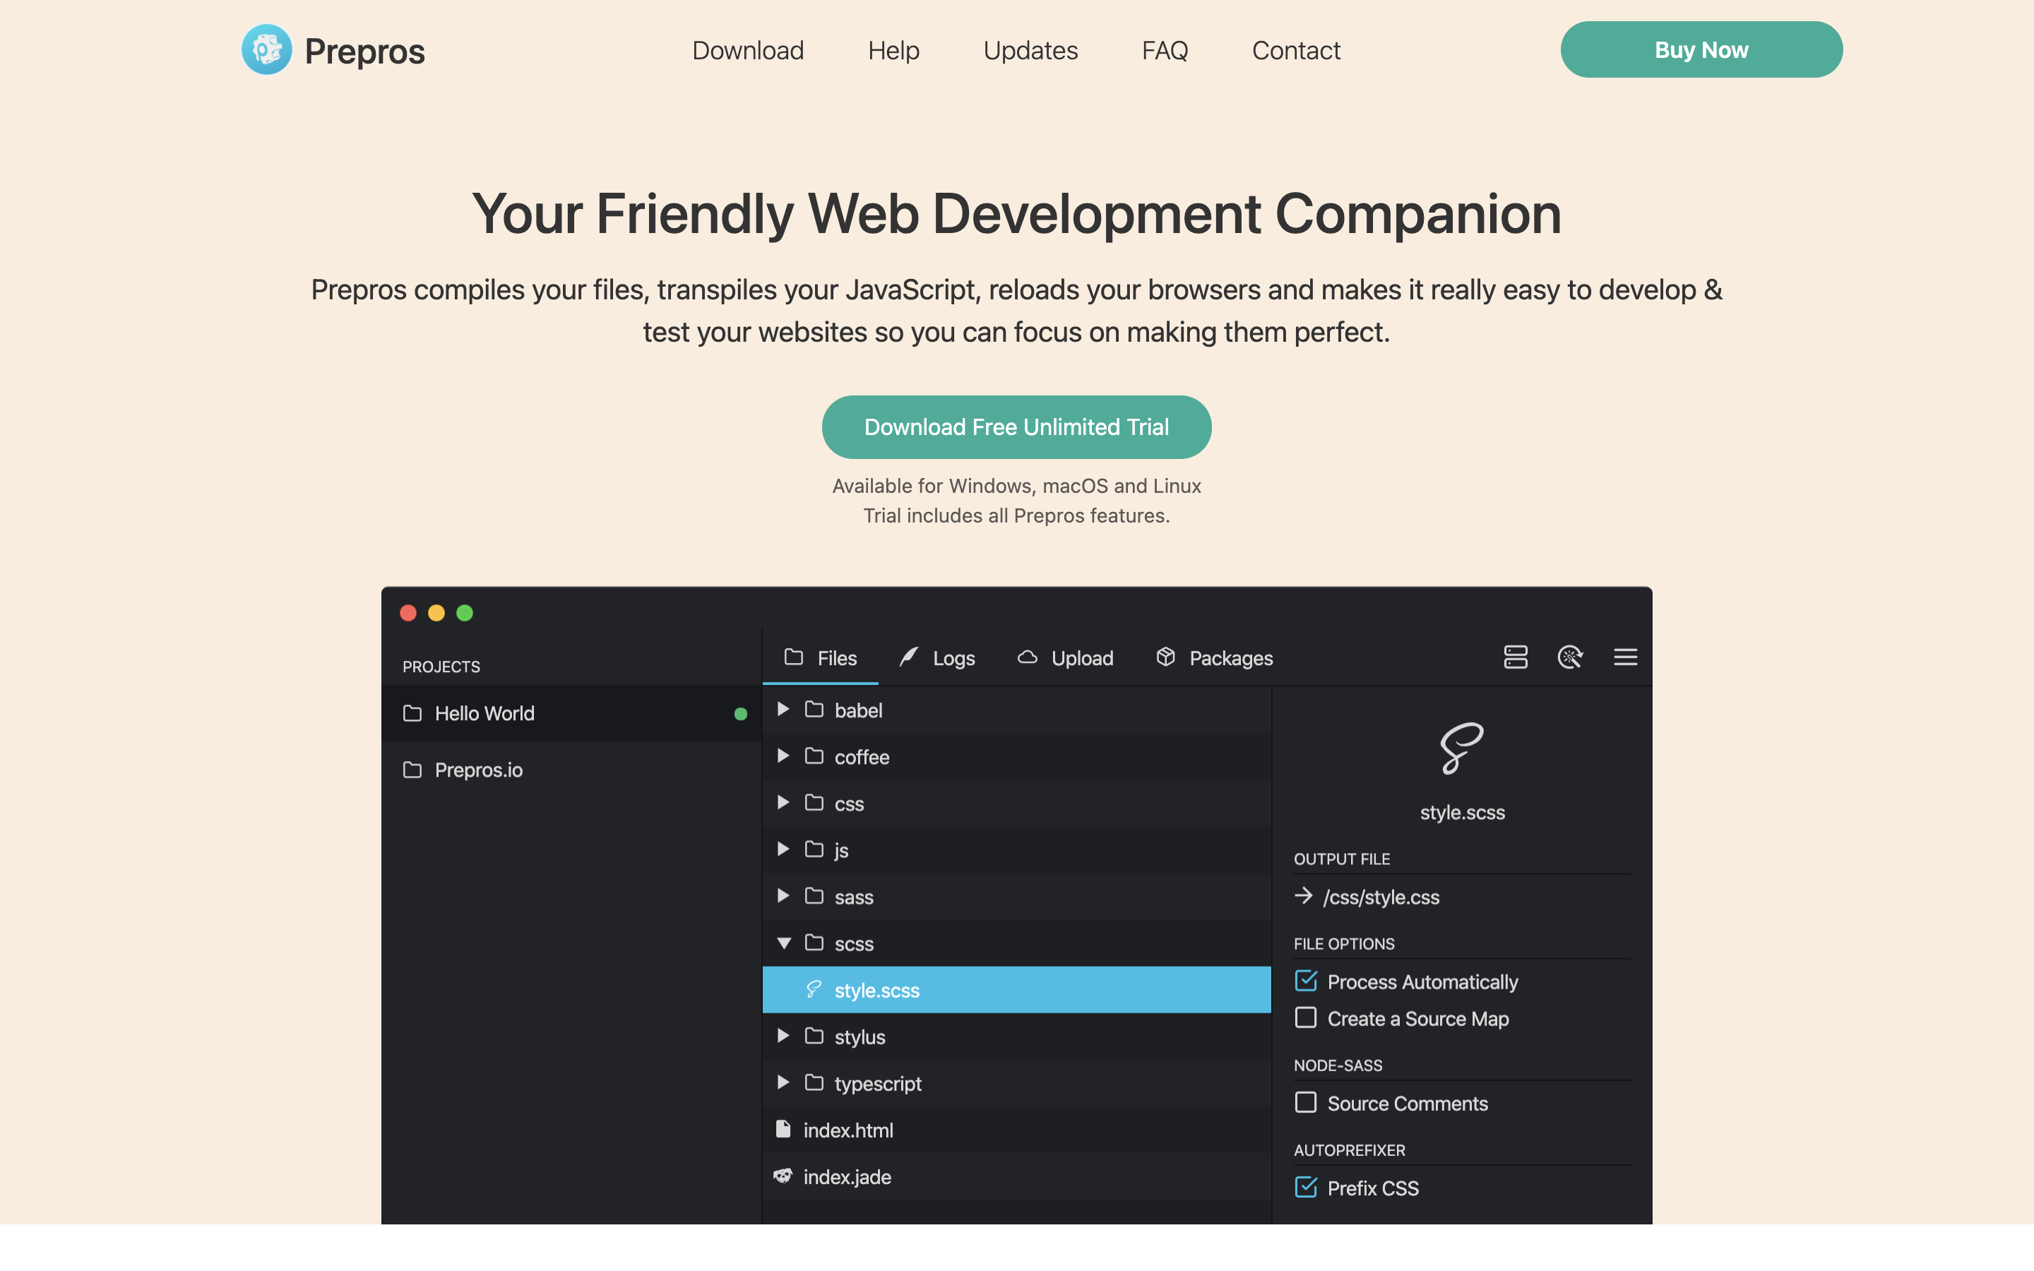This screenshot has height=1271, width=2034.
Task: Uncheck Prefix CSS checkbox
Action: [x=1306, y=1186]
